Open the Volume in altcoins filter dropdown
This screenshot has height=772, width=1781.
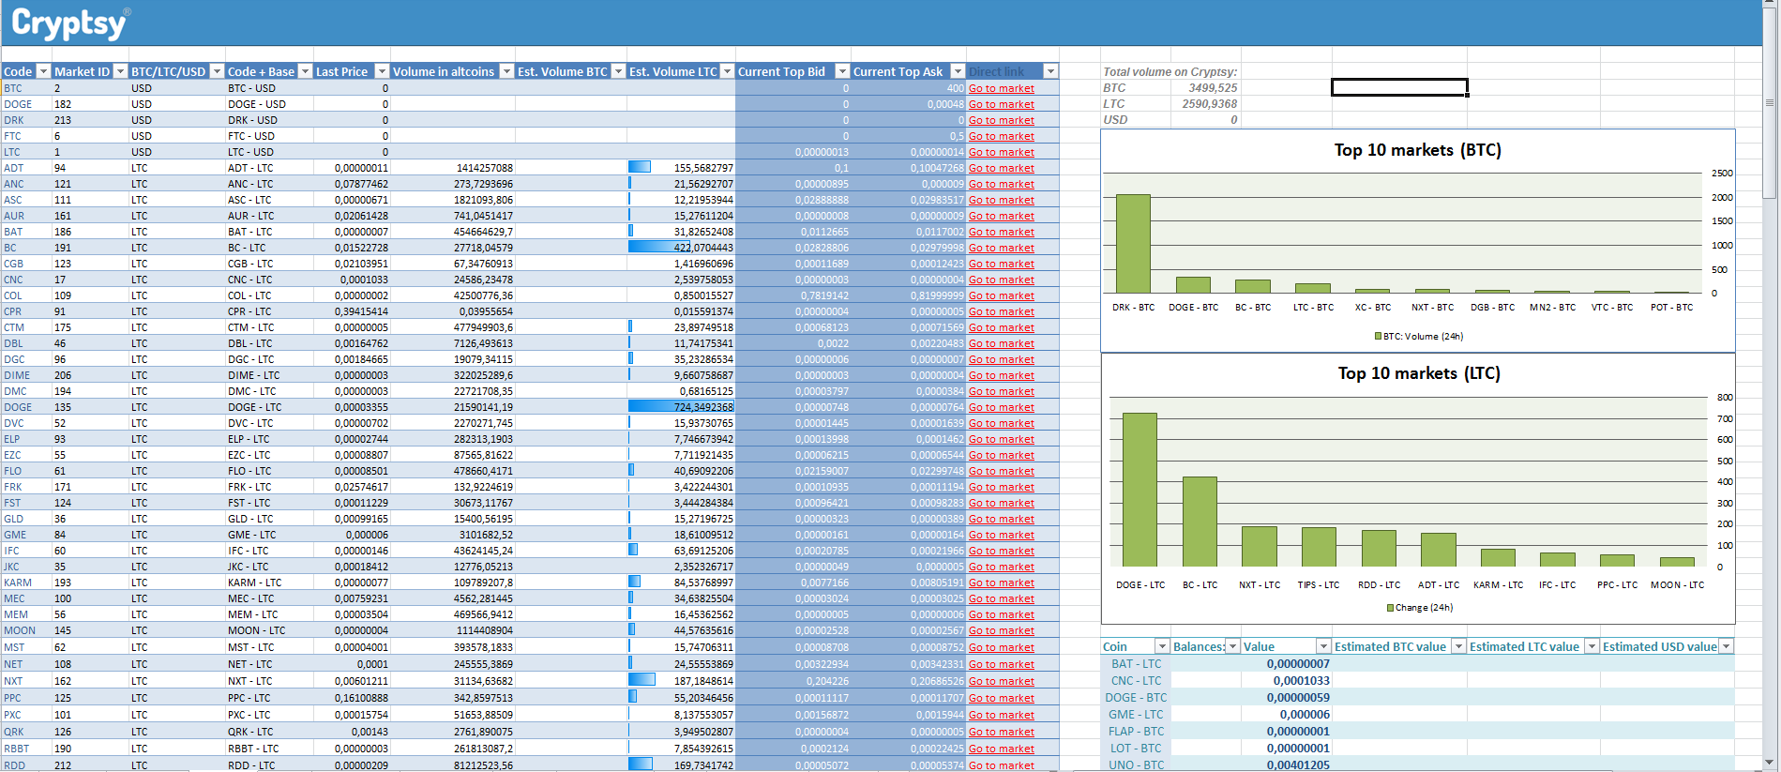coord(506,71)
